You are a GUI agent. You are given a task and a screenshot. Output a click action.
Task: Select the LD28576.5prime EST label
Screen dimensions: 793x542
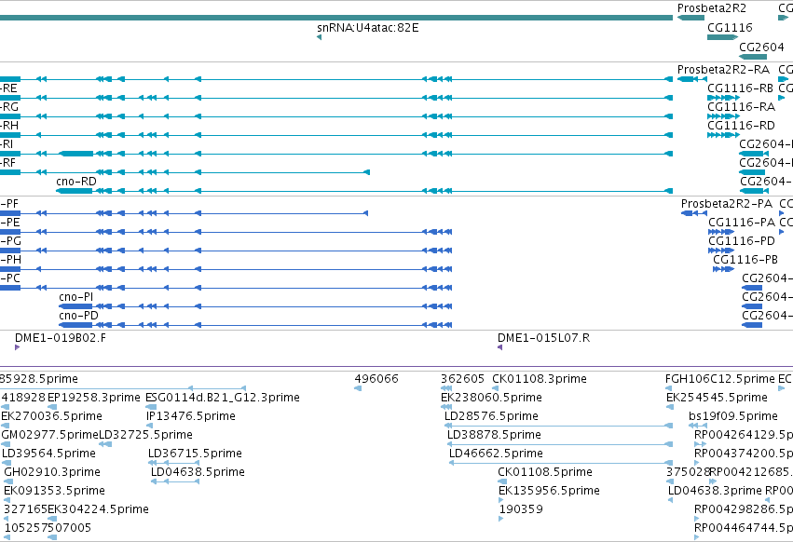[491, 416]
